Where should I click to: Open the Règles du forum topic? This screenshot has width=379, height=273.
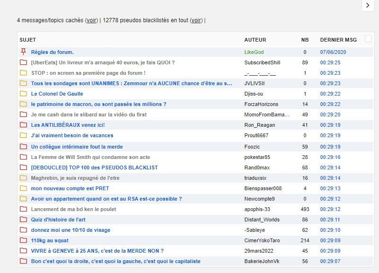(x=52, y=52)
